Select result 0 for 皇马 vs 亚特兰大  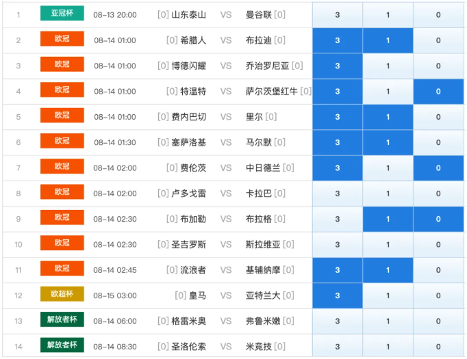(x=438, y=295)
